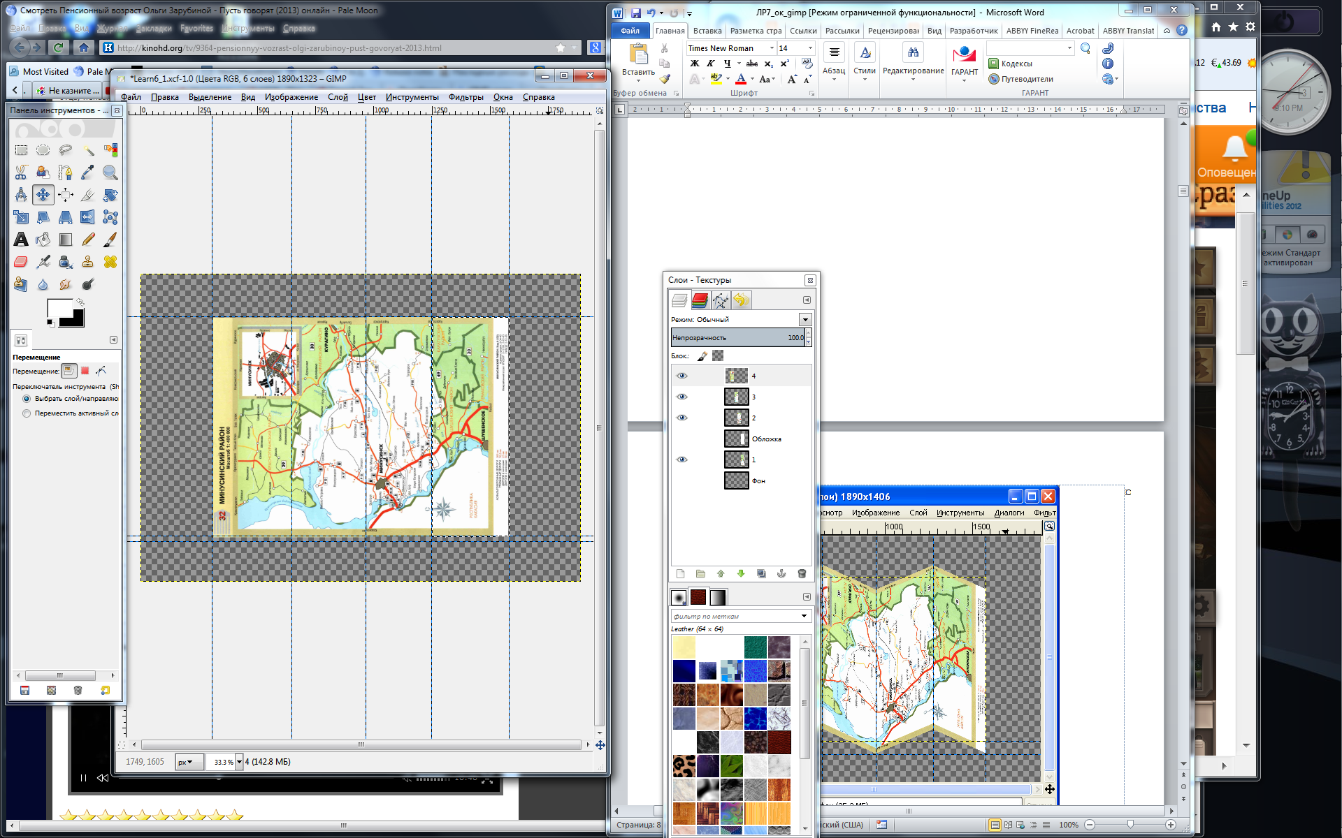Switch to the Ссылки ribbon tab in Word

click(803, 31)
